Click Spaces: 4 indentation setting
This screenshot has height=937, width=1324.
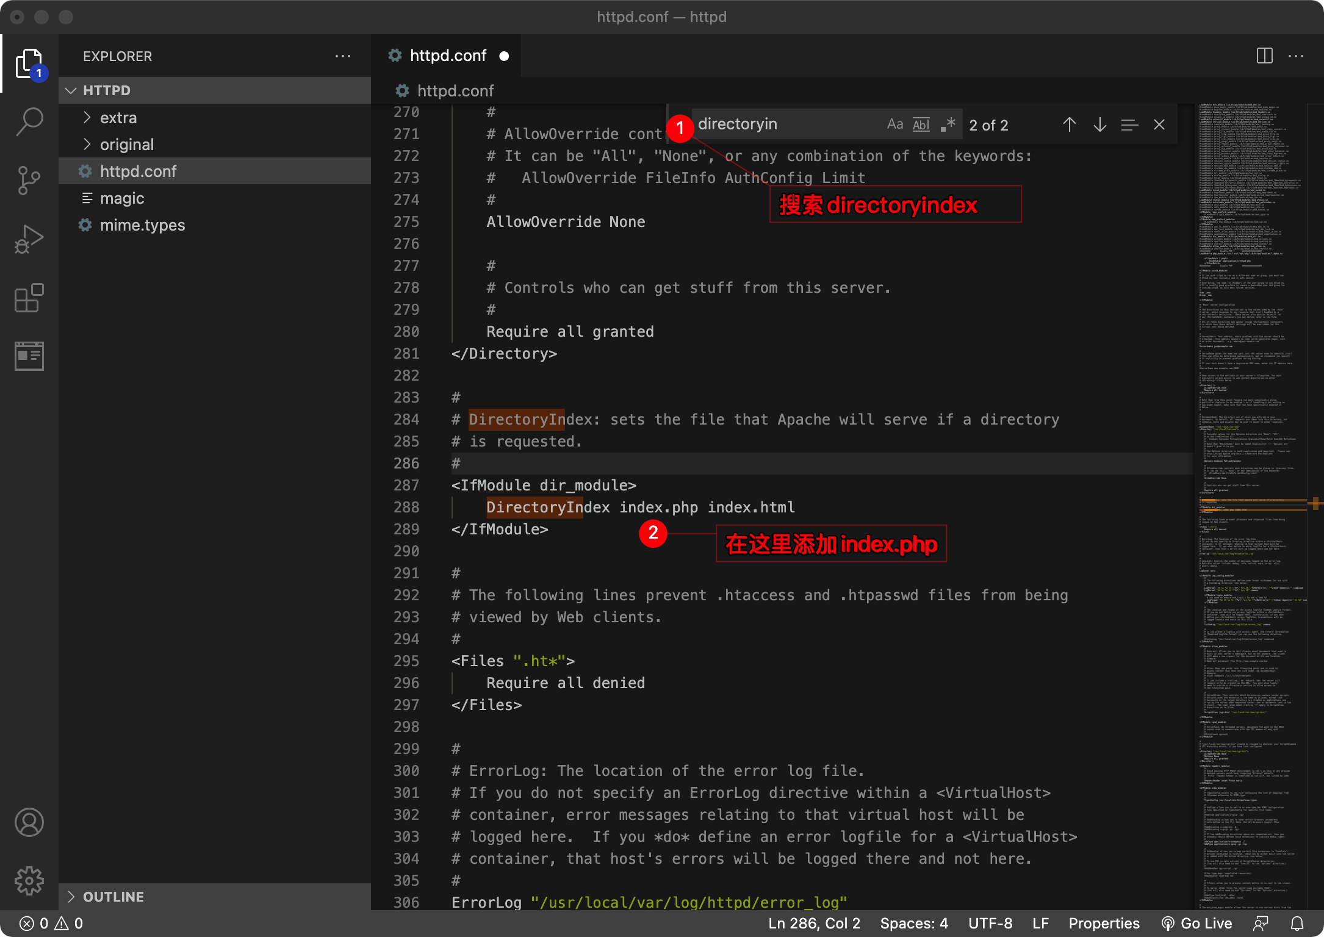point(914,924)
